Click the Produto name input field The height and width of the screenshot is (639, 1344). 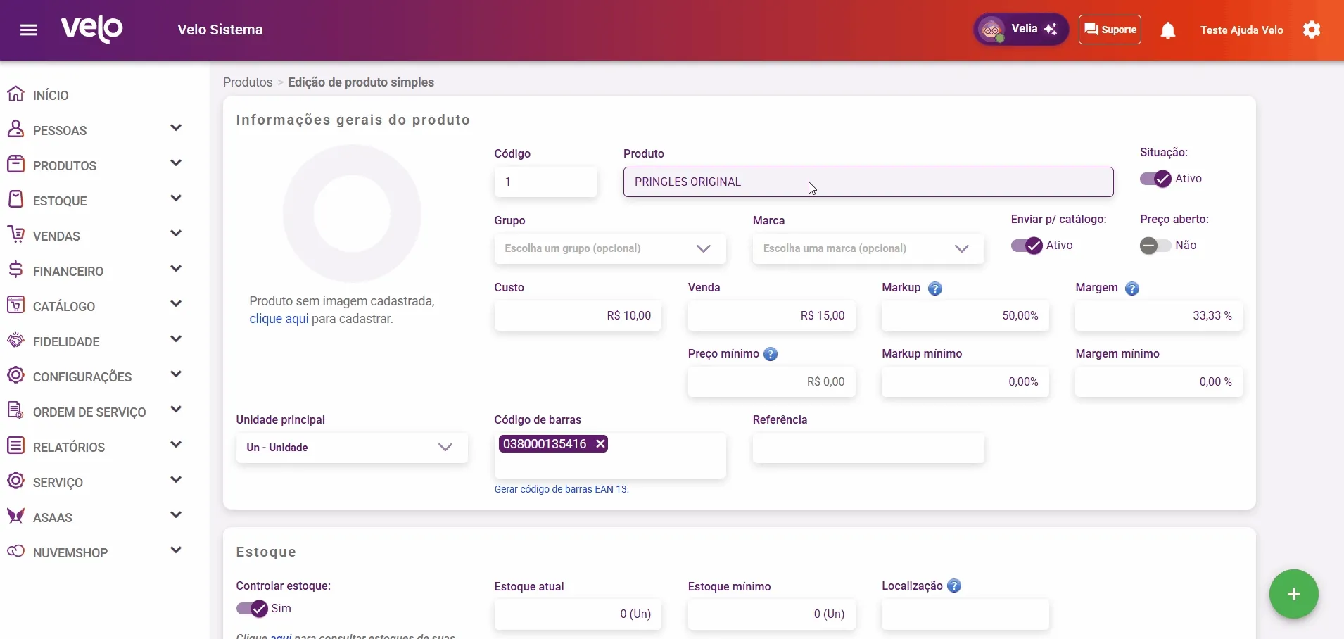click(868, 182)
